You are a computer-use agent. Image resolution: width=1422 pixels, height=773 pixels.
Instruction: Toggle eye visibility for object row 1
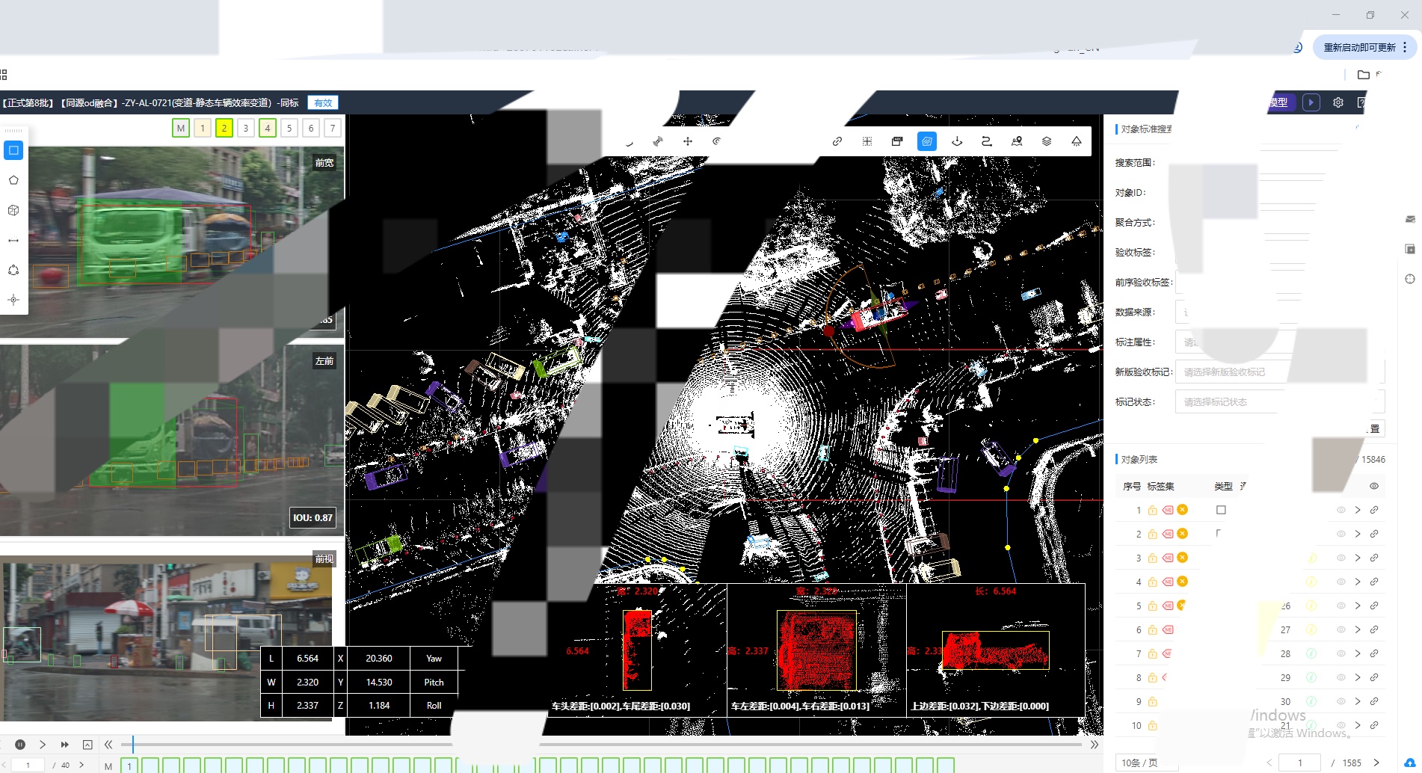[1341, 510]
